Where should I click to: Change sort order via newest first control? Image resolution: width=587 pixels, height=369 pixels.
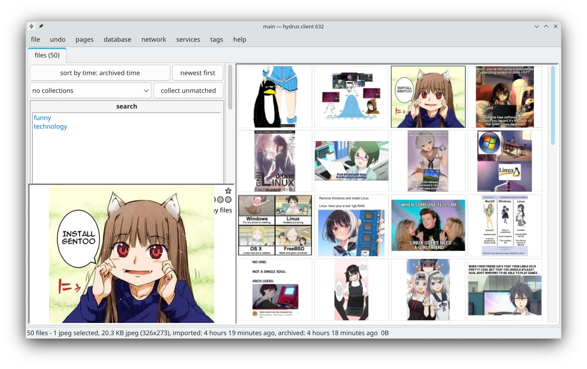[198, 73]
